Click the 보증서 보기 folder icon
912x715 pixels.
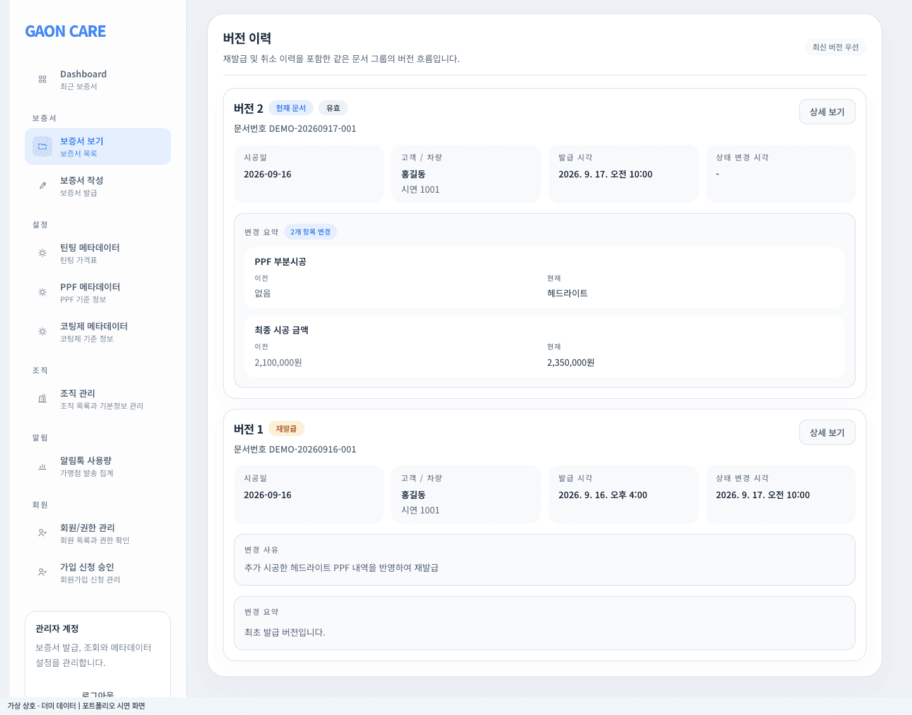coord(42,146)
